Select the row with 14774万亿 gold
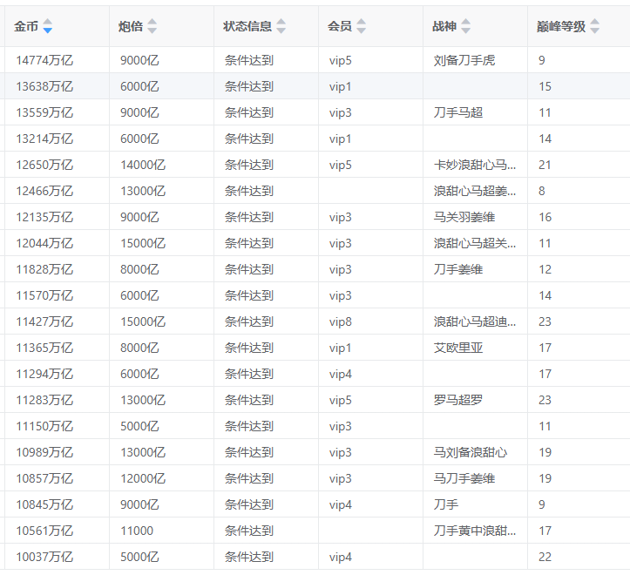Viewport: 630px width, 575px height. (x=44, y=60)
